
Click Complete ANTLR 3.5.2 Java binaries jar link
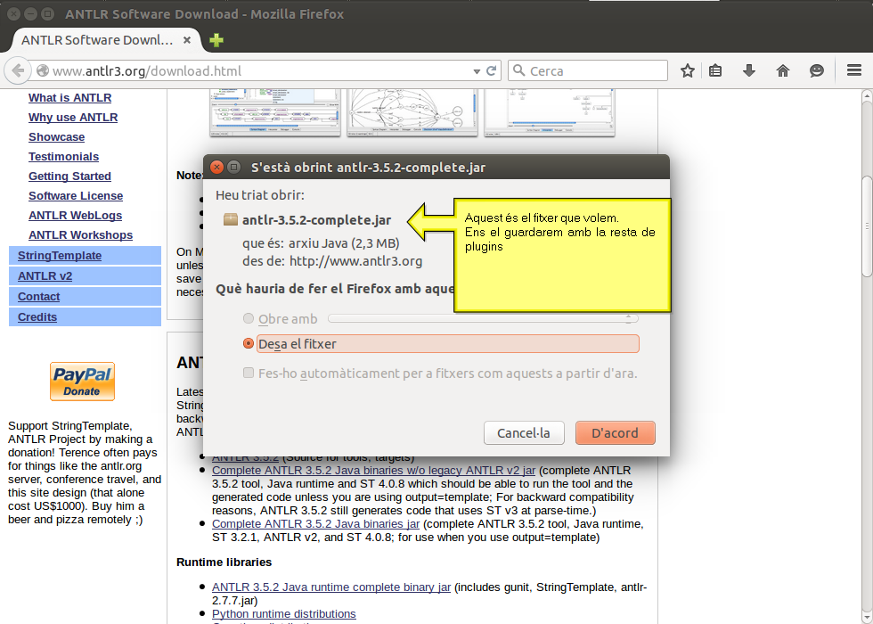point(315,524)
